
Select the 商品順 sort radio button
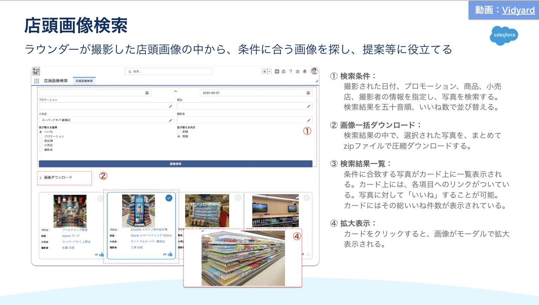pyautogui.click(x=41, y=141)
